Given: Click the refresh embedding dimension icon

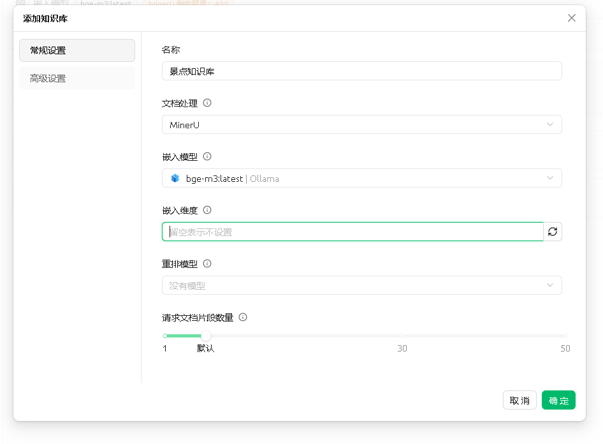Looking at the screenshot, I should 553,232.
